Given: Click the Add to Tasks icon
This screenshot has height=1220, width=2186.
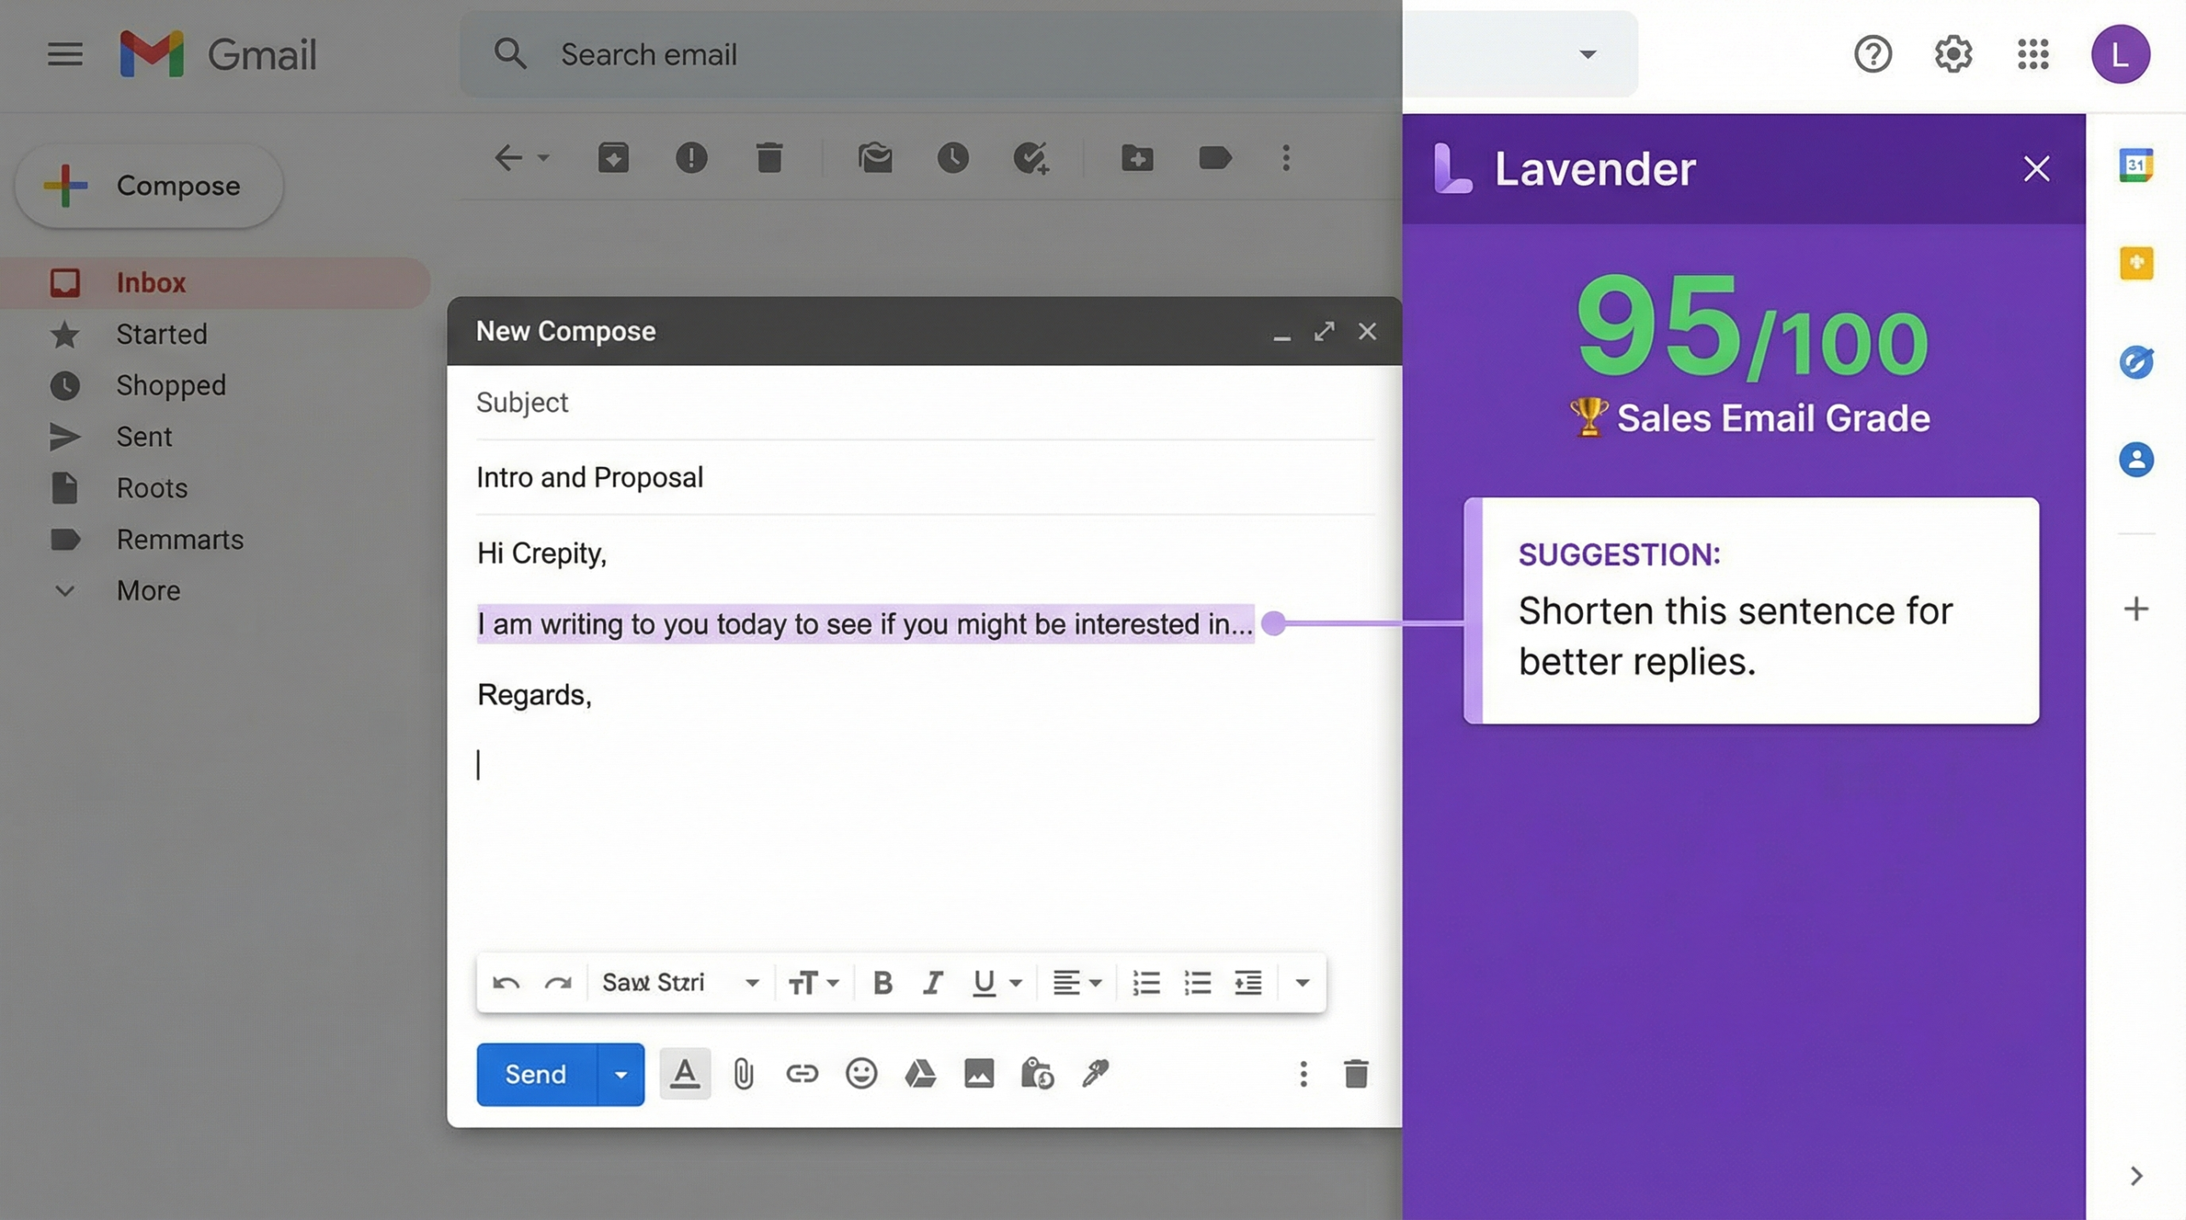Looking at the screenshot, I should pos(1031,158).
